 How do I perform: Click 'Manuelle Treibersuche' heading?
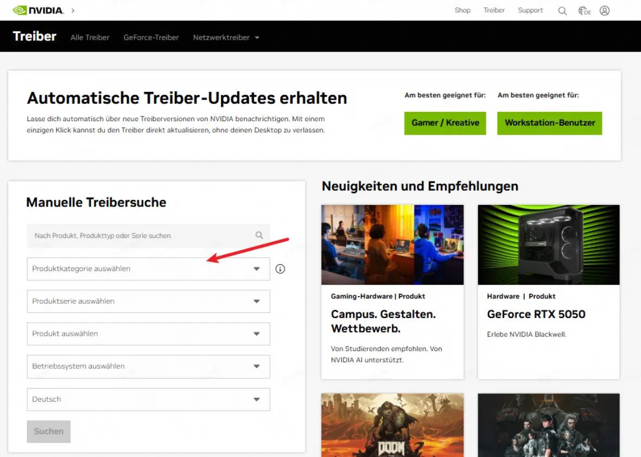point(96,202)
